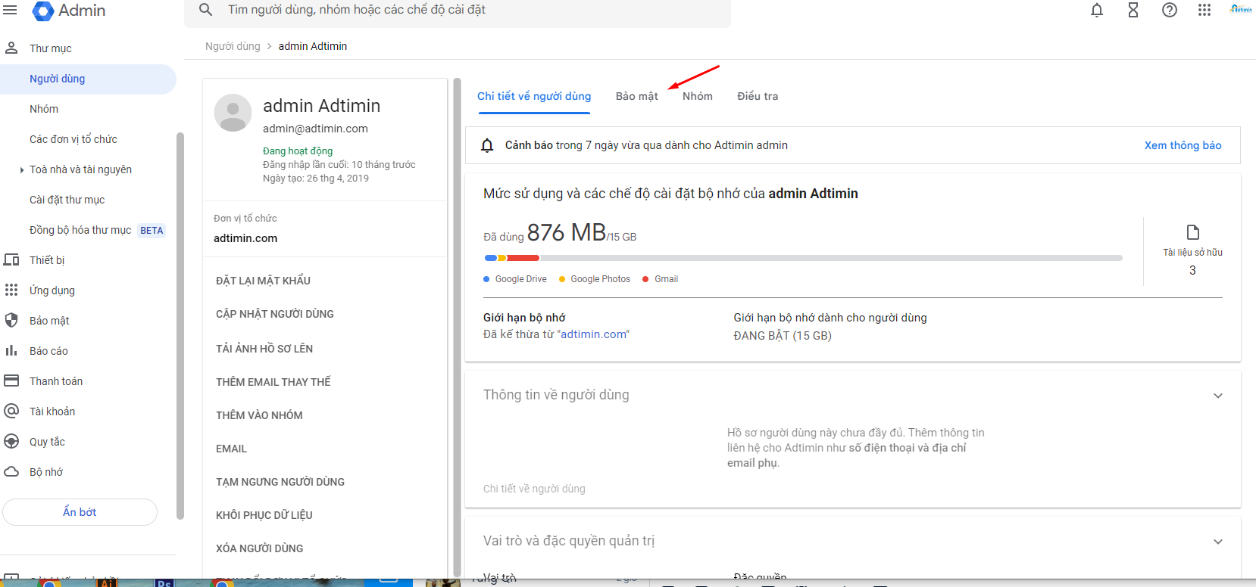Click Xem thông báo link
This screenshot has height=587, width=1256.
pyautogui.click(x=1183, y=145)
